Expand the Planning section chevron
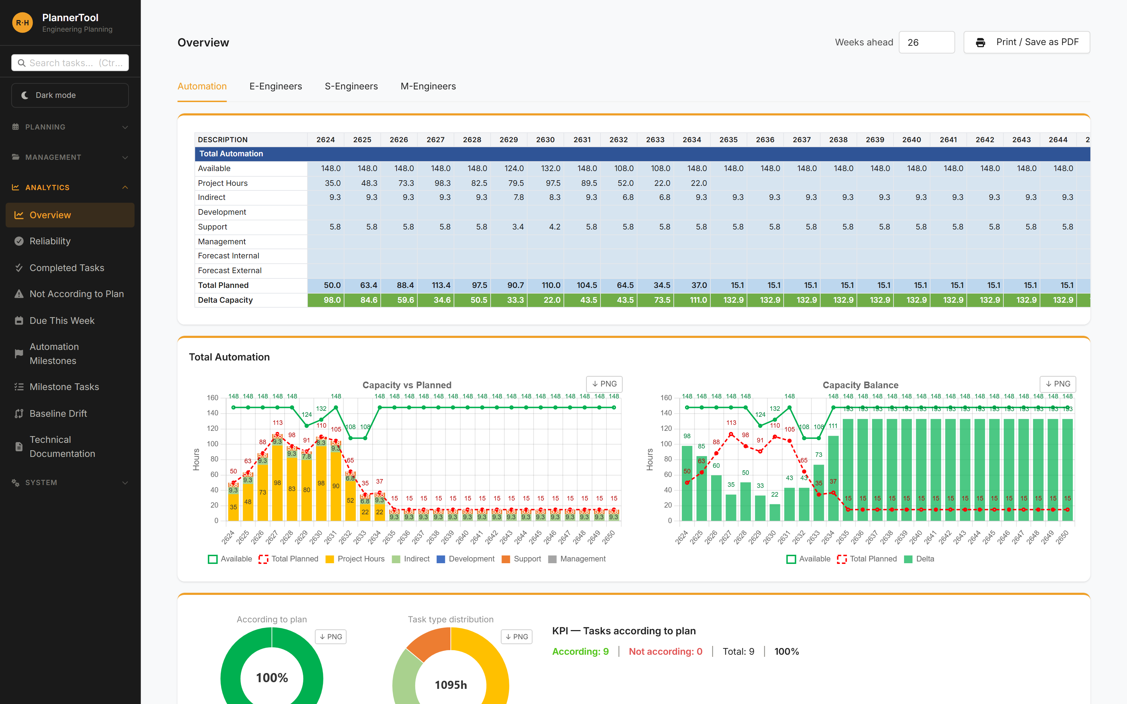Screen dimensions: 1127x704 coord(125,127)
